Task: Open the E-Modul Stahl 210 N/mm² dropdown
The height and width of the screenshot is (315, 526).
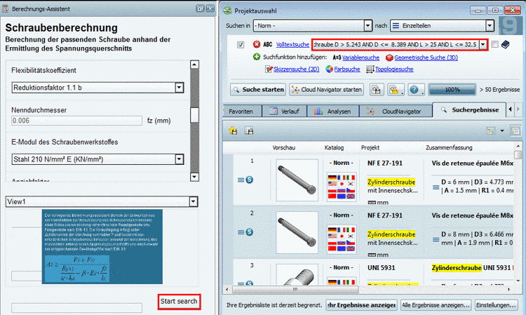Action: click(179, 159)
